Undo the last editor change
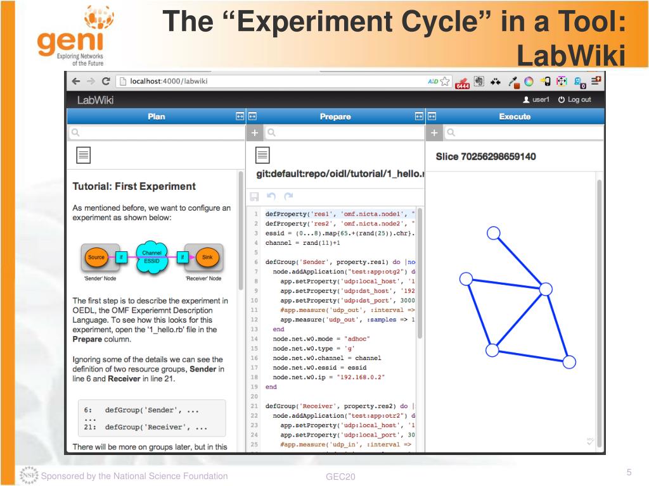Screen dimensions: 649x486 click(x=271, y=196)
